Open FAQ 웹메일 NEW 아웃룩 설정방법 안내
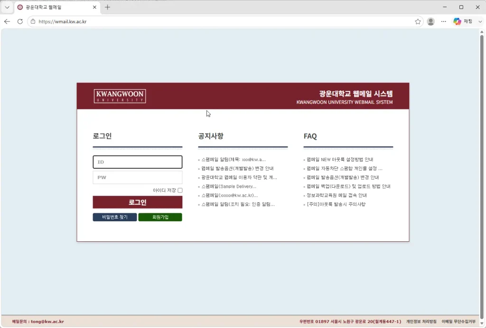Image resolution: width=486 pixels, height=328 pixels. pos(340,159)
